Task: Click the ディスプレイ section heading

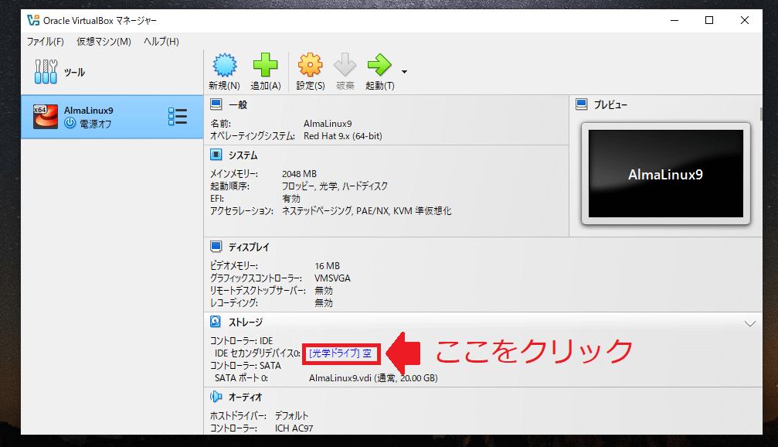Action: tap(249, 247)
